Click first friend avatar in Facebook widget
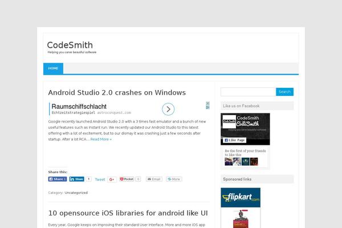This screenshot has height=228, width=342. coord(229,162)
